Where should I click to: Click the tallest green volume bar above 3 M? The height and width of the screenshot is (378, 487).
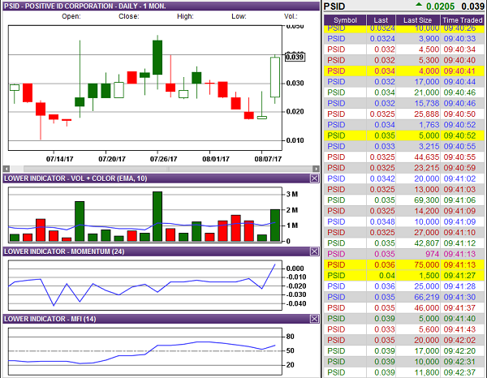[157, 217]
